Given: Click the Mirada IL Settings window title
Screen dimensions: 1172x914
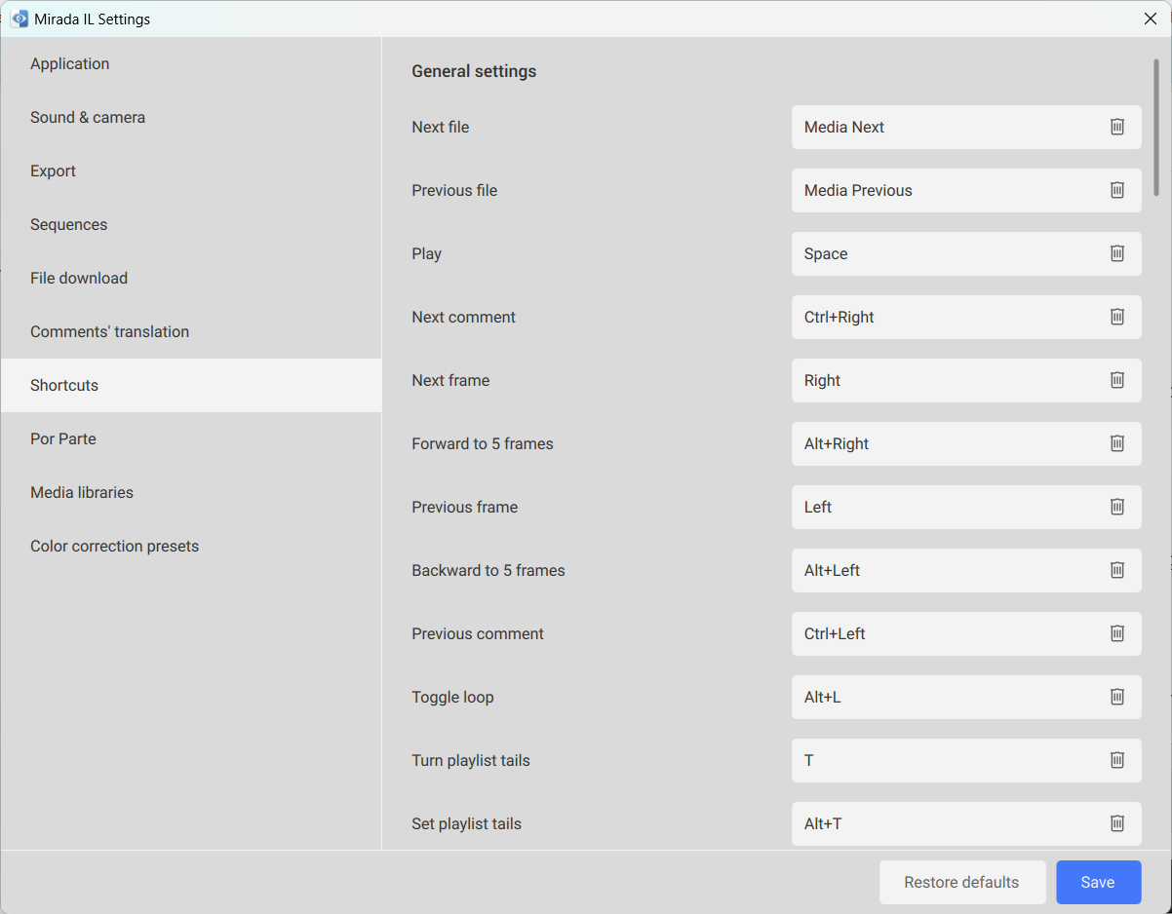Looking at the screenshot, I should (93, 19).
